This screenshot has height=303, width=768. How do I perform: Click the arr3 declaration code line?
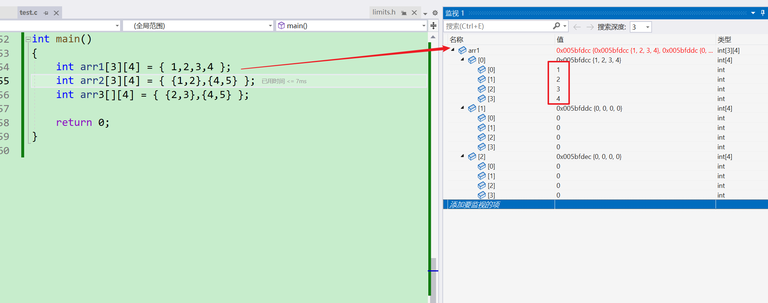click(152, 95)
